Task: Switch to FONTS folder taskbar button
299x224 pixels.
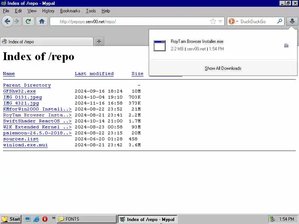Action: pos(87,219)
